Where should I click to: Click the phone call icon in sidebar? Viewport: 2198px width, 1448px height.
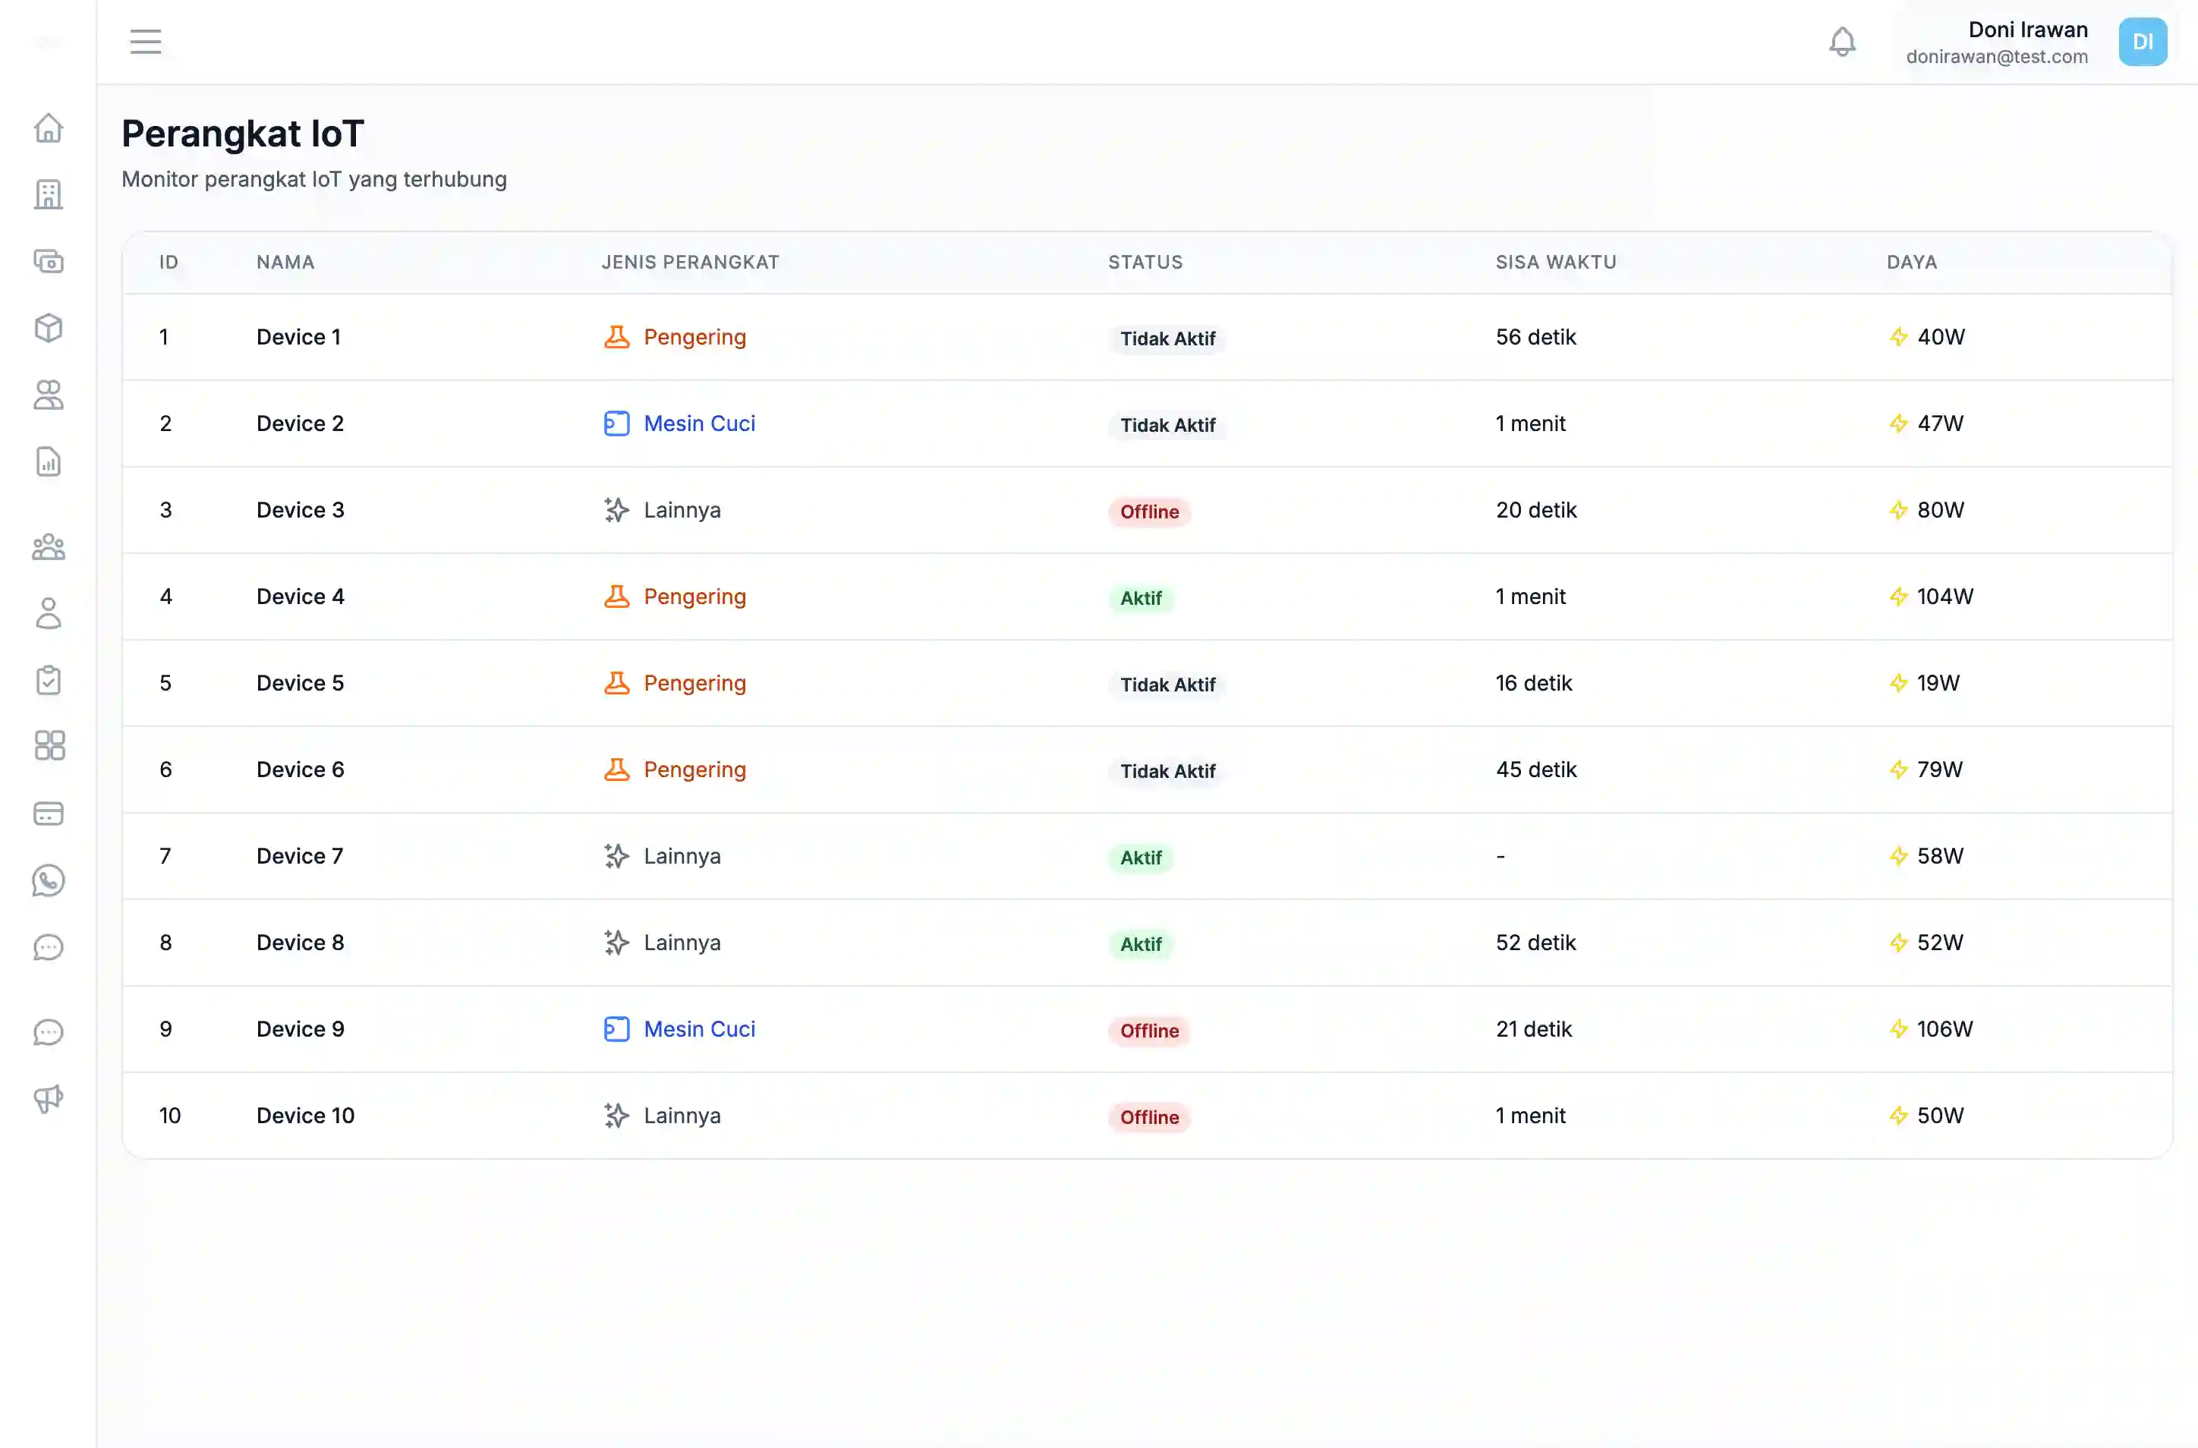tap(48, 880)
